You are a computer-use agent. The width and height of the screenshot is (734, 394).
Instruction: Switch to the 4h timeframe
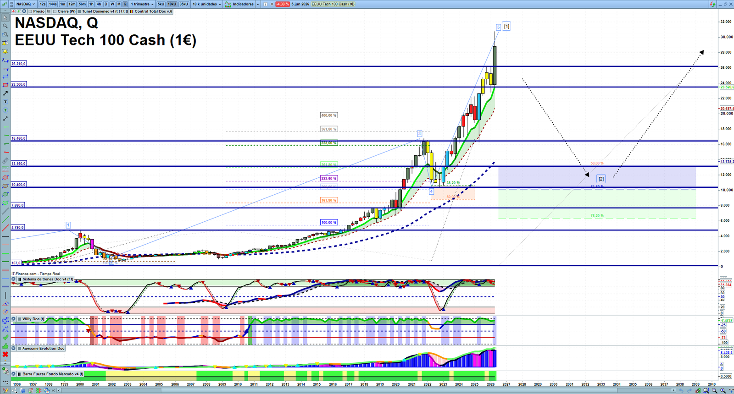pos(99,4)
